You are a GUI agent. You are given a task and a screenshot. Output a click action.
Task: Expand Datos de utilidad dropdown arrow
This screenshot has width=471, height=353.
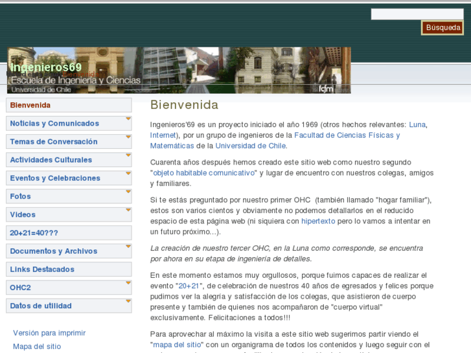(128, 301)
